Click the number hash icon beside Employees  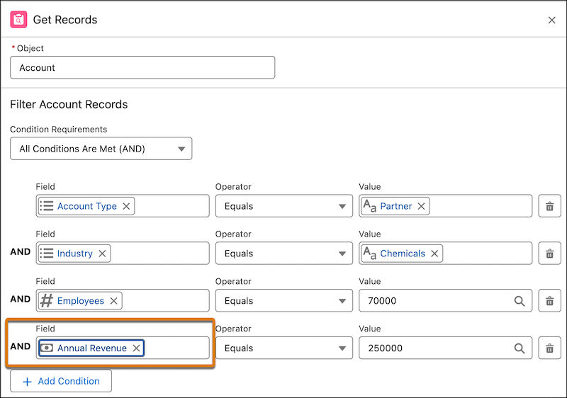[47, 300]
